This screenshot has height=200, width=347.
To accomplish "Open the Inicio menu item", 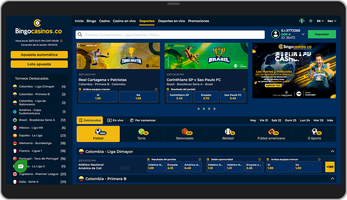I will tap(79, 21).
